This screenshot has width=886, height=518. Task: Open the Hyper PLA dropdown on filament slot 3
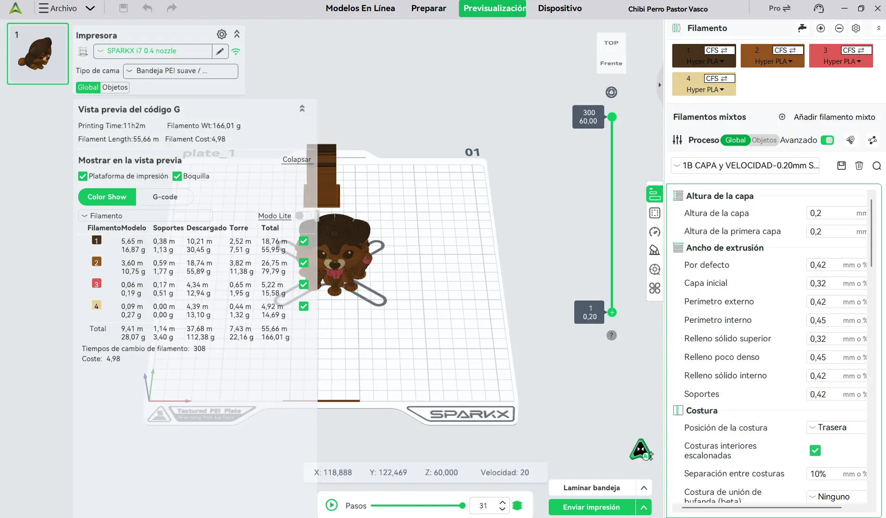(x=842, y=62)
